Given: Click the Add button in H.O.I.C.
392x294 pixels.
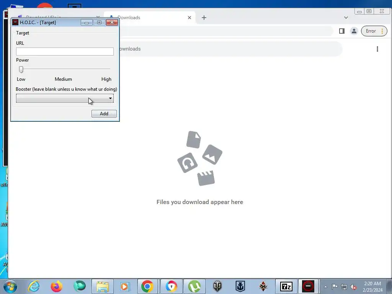Looking at the screenshot, I should [x=104, y=114].
